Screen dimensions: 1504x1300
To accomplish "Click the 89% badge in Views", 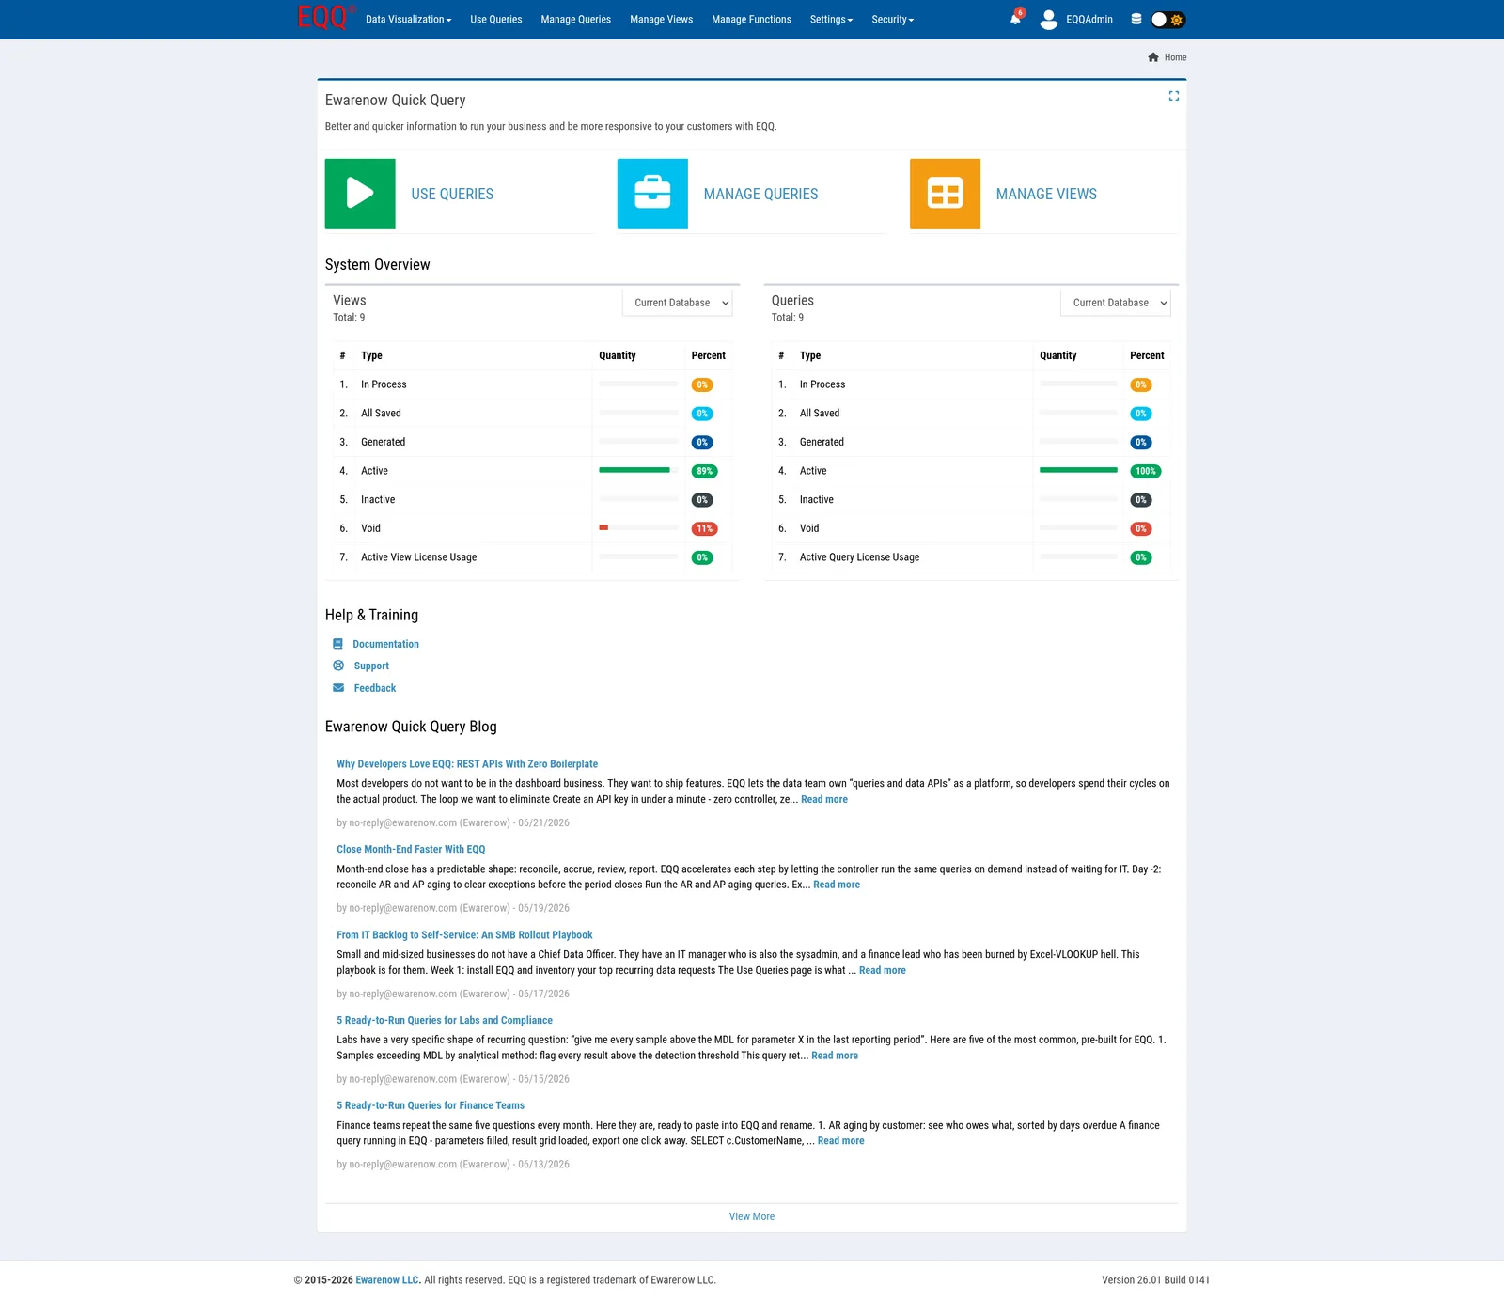I will tap(704, 471).
